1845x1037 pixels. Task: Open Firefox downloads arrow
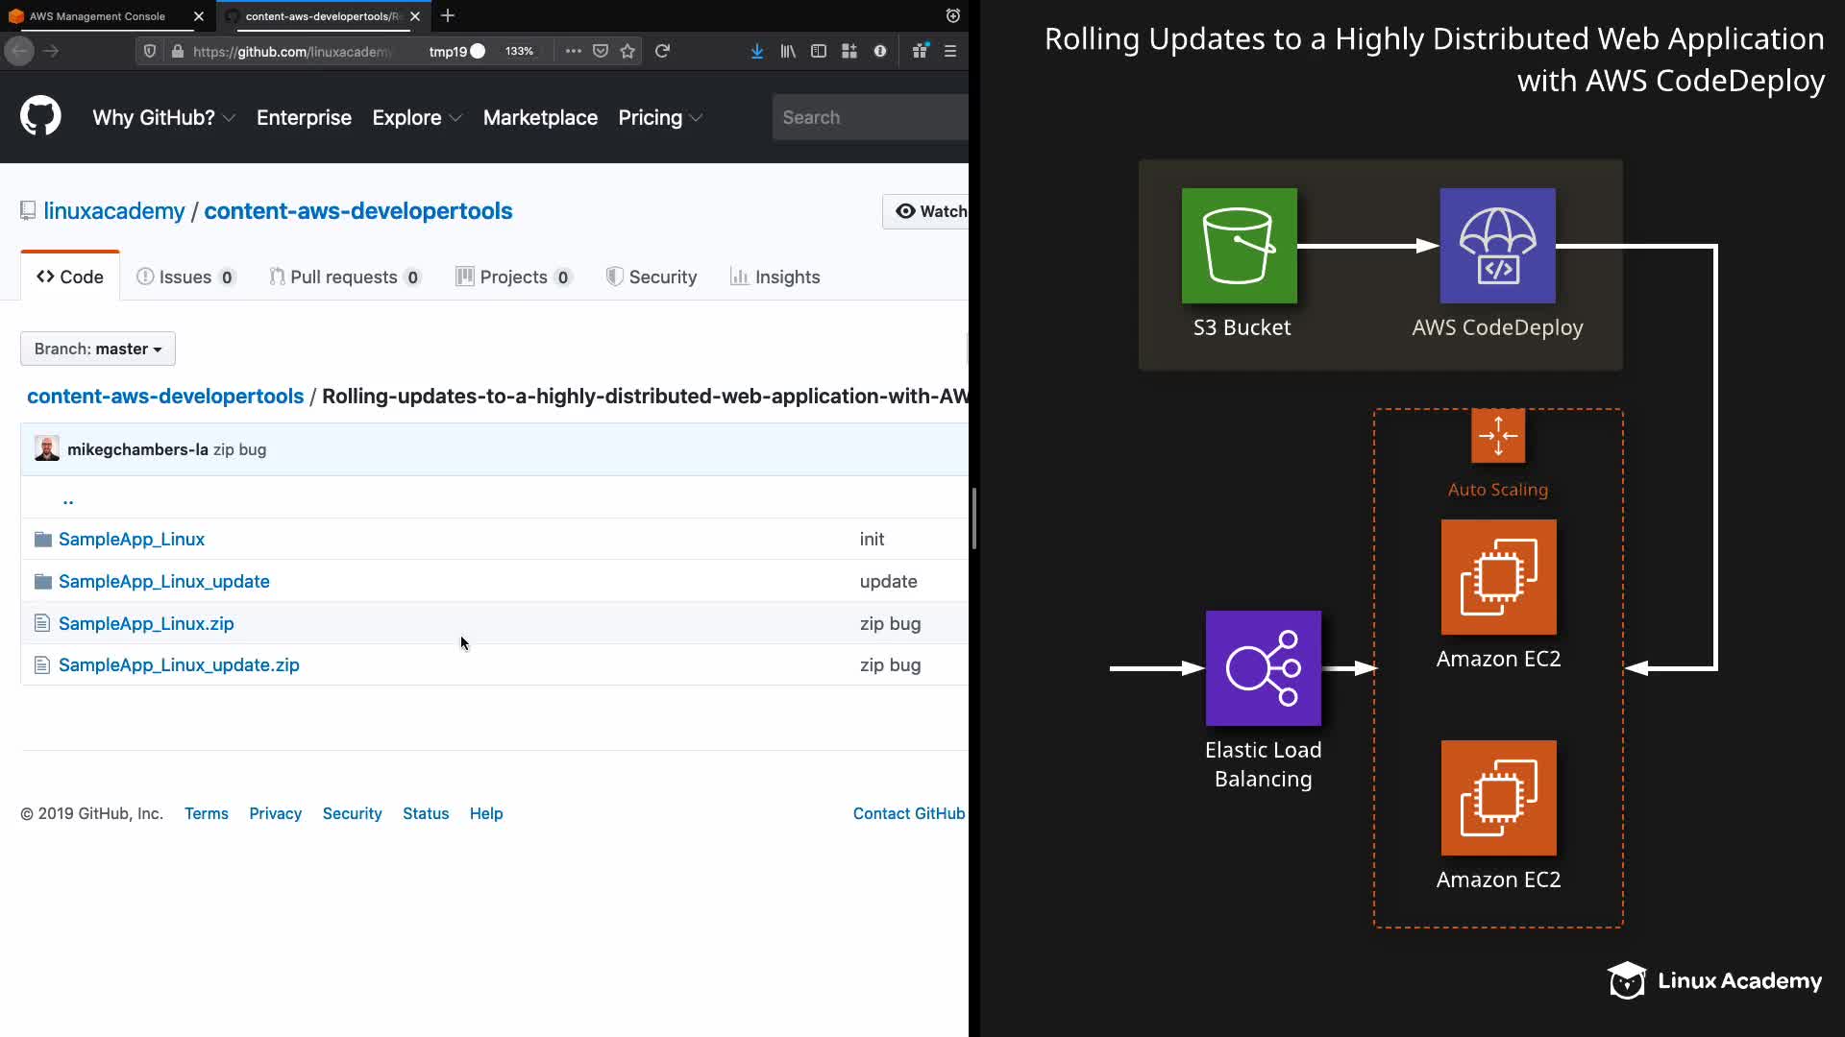click(757, 52)
